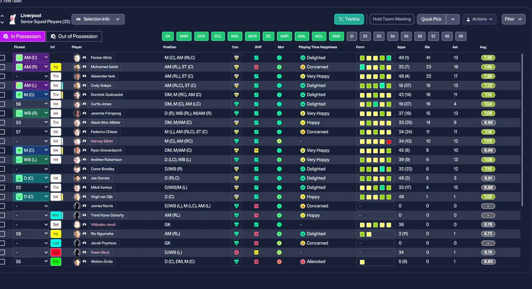
Task: Open the Filter dropdown
Action: point(514,19)
